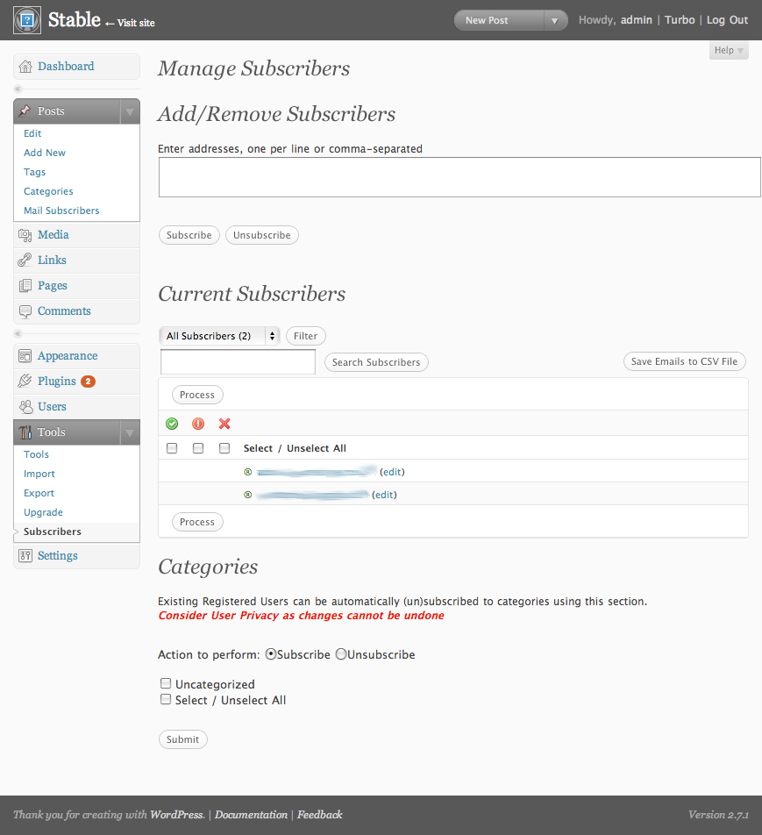This screenshot has height=835, width=762.
Task: Click the Plugins plug icon
Action: tap(25, 382)
